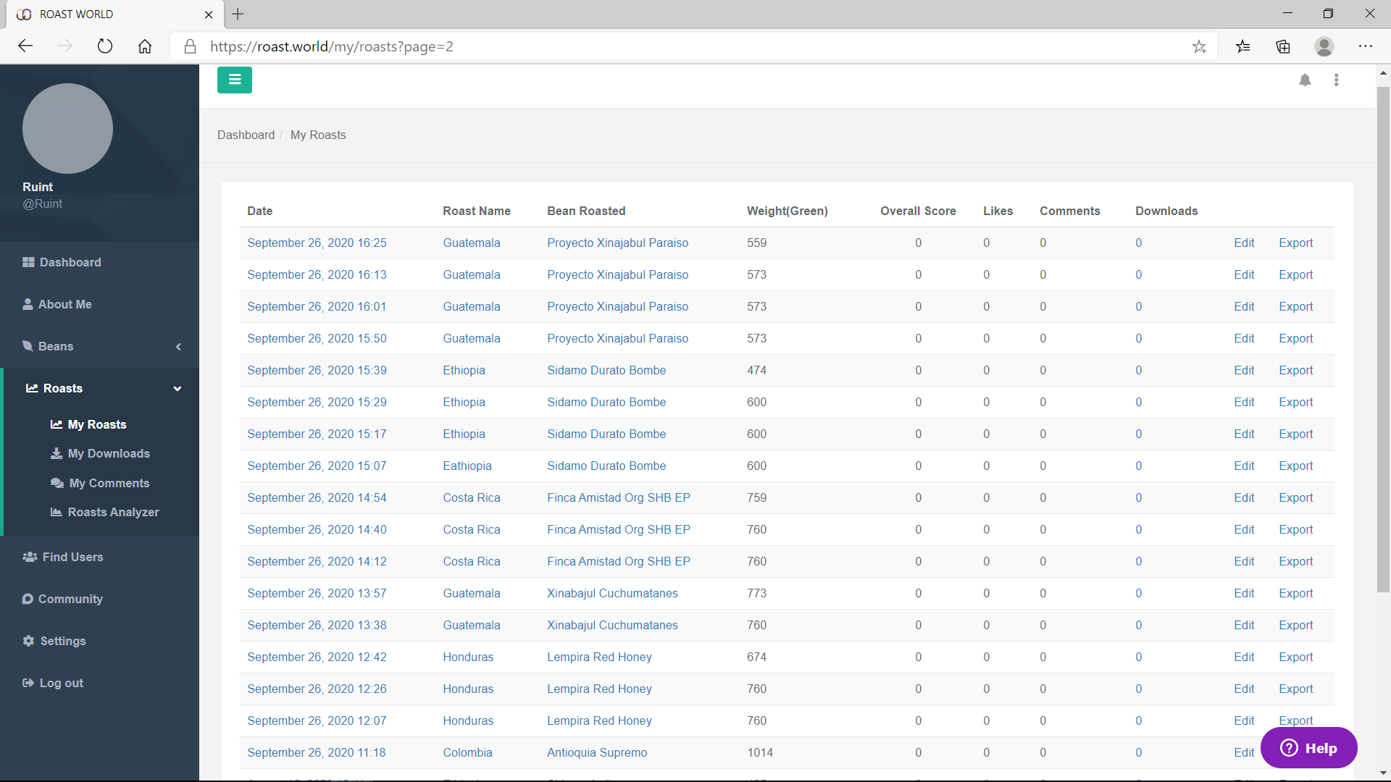Screen dimensions: 1391x782
Task: Open the notifications bell icon
Action: (1305, 80)
